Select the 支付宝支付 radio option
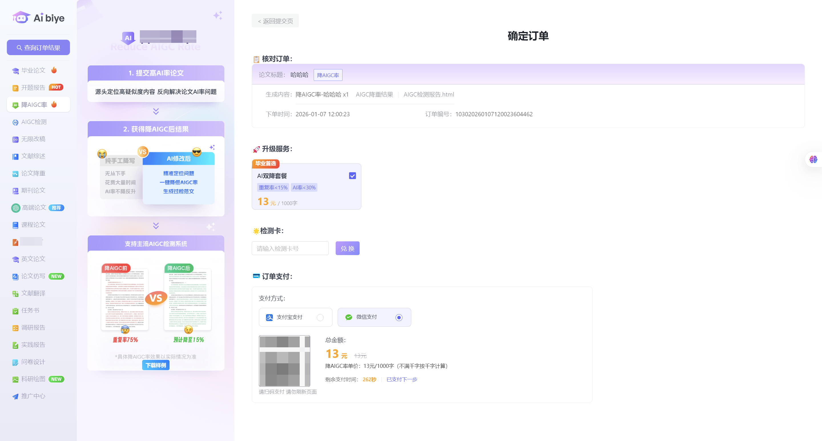 pyautogui.click(x=320, y=317)
